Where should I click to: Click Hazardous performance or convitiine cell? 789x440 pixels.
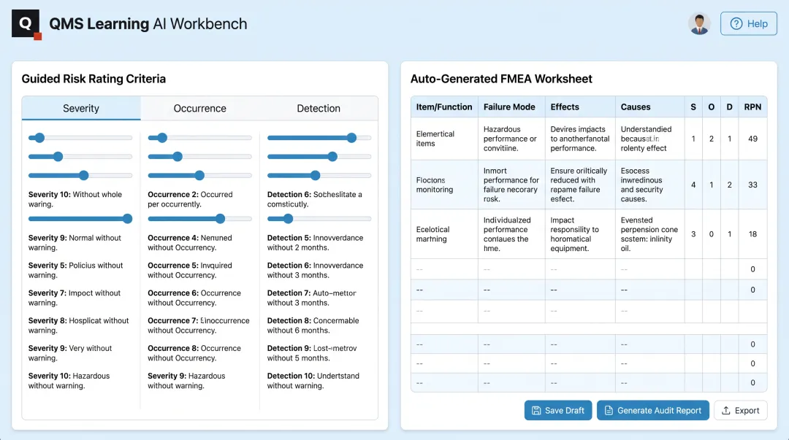(511, 139)
